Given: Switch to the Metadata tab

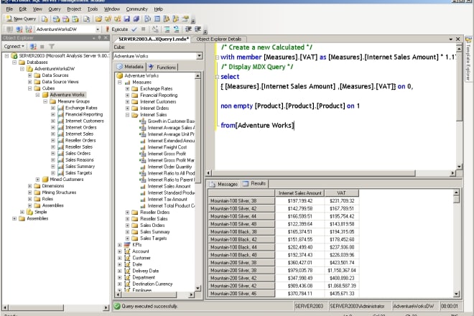Looking at the screenshot, I should (130, 67).
